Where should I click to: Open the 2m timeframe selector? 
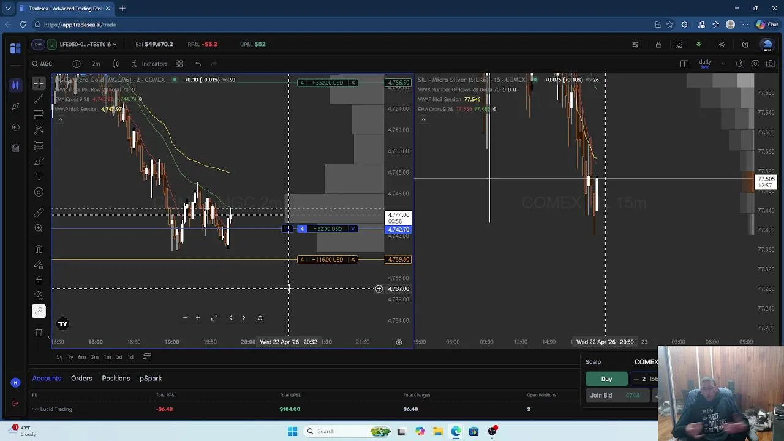pyautogui.click(x=96, y=64)
